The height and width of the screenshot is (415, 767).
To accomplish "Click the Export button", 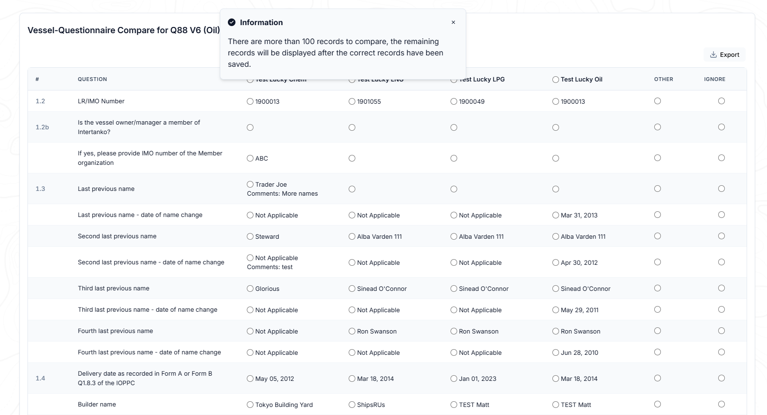I will (724, 54).
